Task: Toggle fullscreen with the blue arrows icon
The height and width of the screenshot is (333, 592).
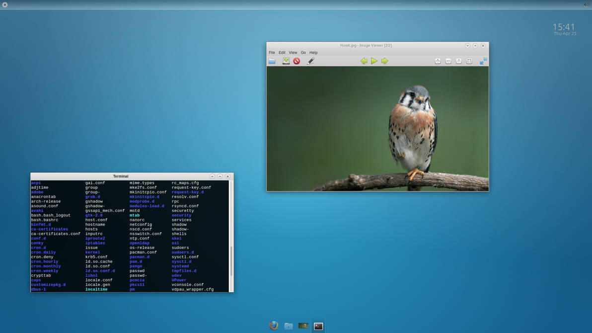Action: tap(483, 61)
